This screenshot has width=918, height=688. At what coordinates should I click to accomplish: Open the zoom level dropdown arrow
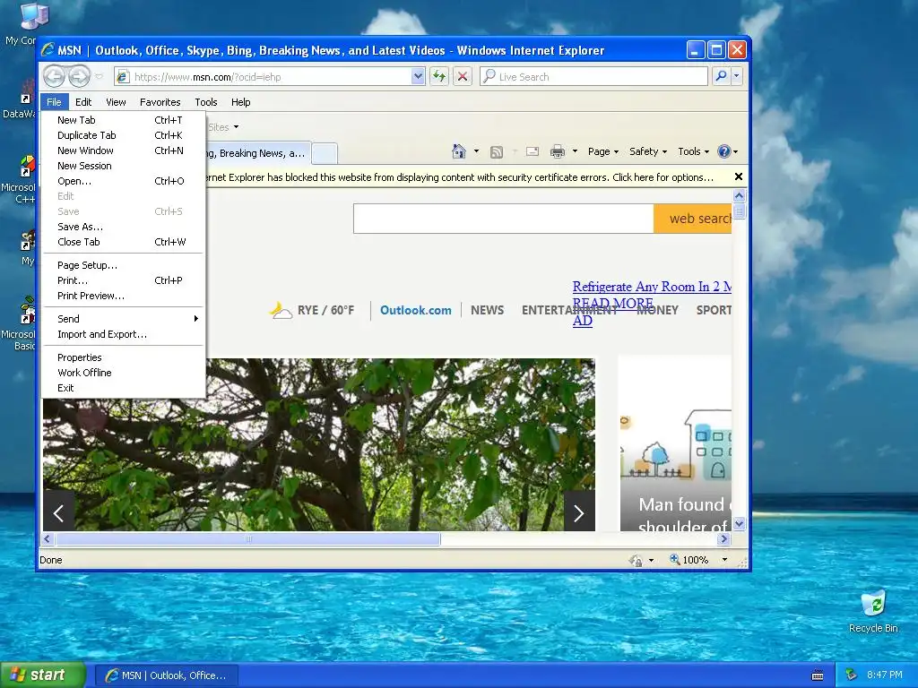pos(724,560)
